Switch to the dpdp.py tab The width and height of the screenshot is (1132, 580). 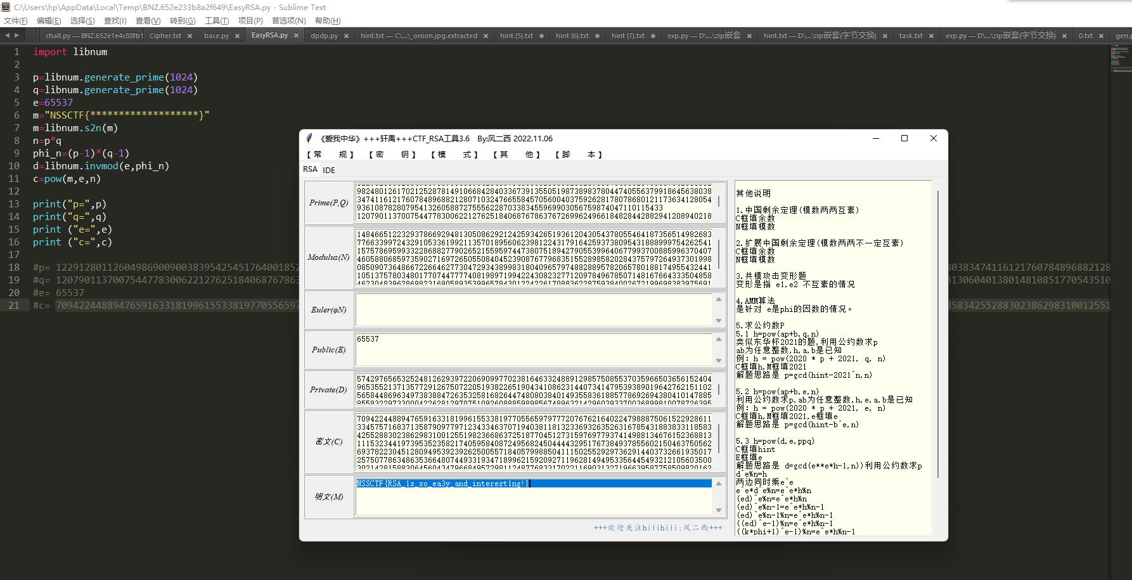(325, 35)
